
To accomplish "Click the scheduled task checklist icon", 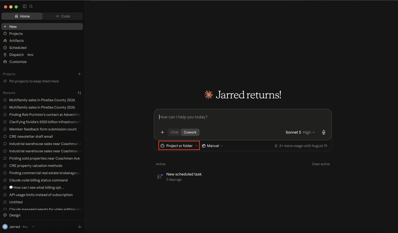I will click(x=160, y=177).
